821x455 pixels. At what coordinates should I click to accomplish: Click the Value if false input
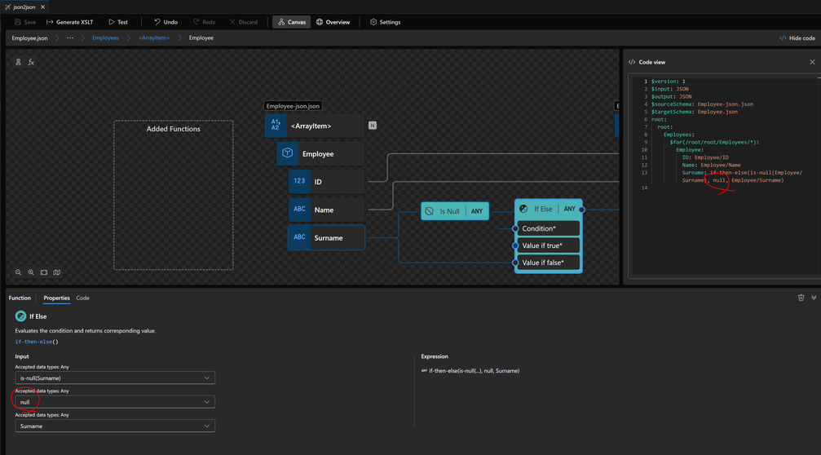click(x=548, y=263)
